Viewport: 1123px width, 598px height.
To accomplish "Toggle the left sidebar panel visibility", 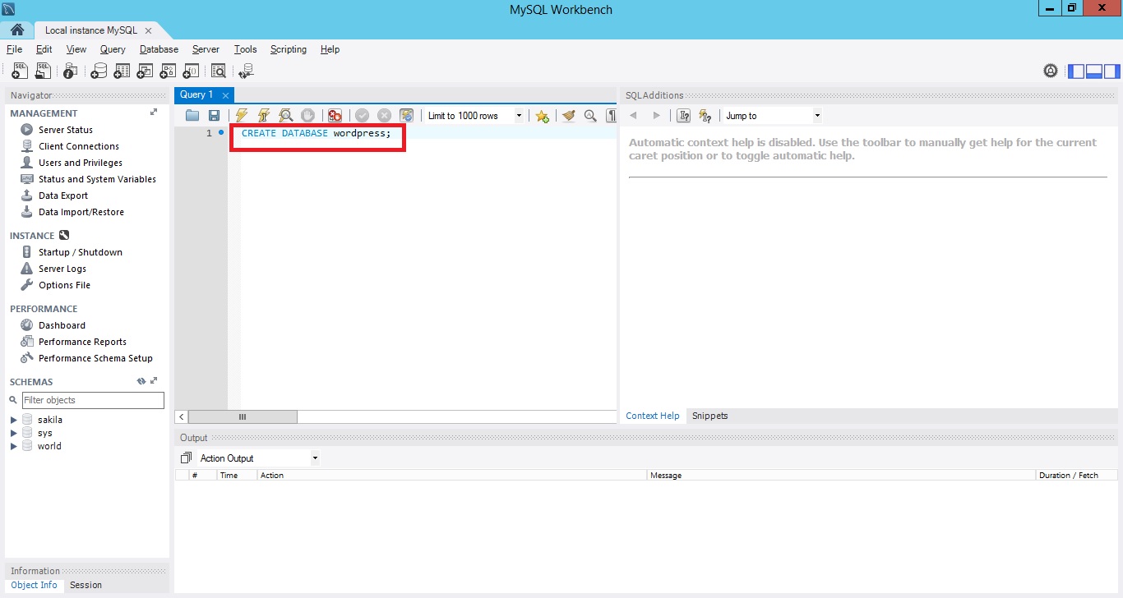I will click(1076, 71).
